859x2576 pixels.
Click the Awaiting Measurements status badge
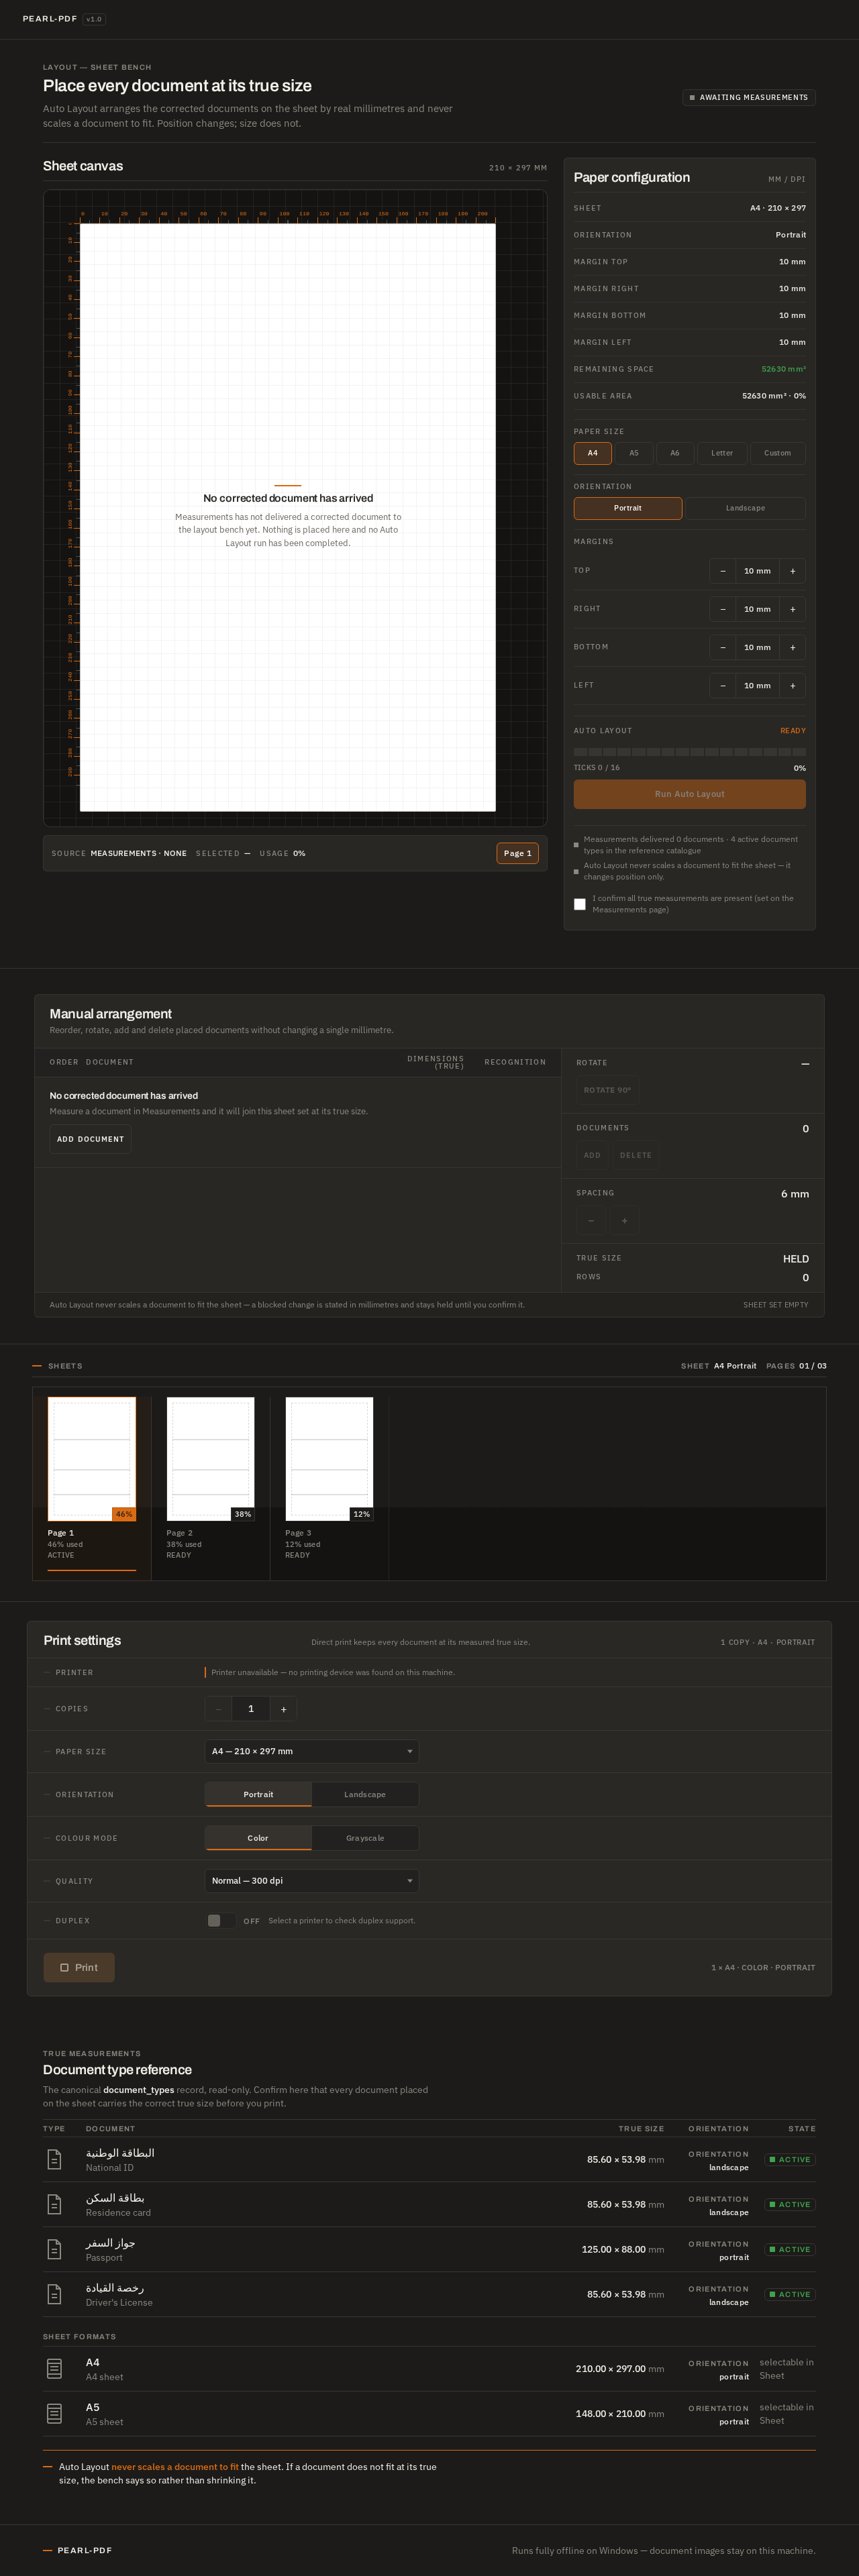point(749,97)
